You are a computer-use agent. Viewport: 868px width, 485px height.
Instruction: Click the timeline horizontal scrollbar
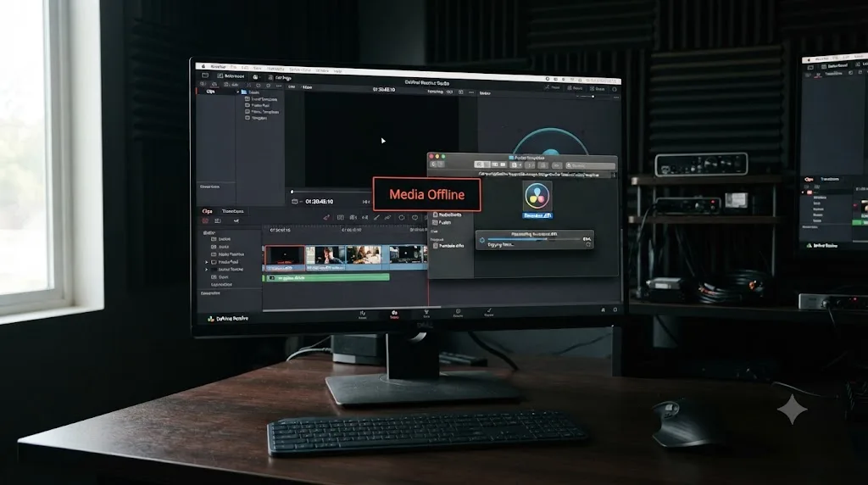(x=352, y=307)
